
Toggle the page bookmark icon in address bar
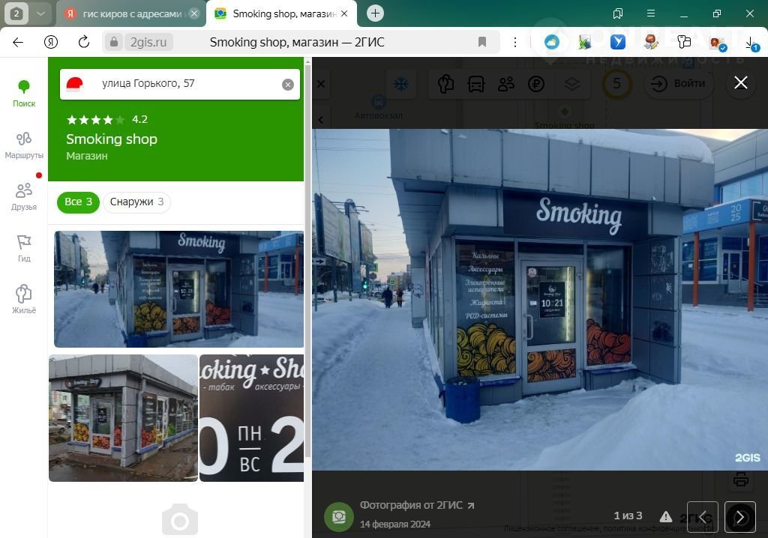point(482,42)
